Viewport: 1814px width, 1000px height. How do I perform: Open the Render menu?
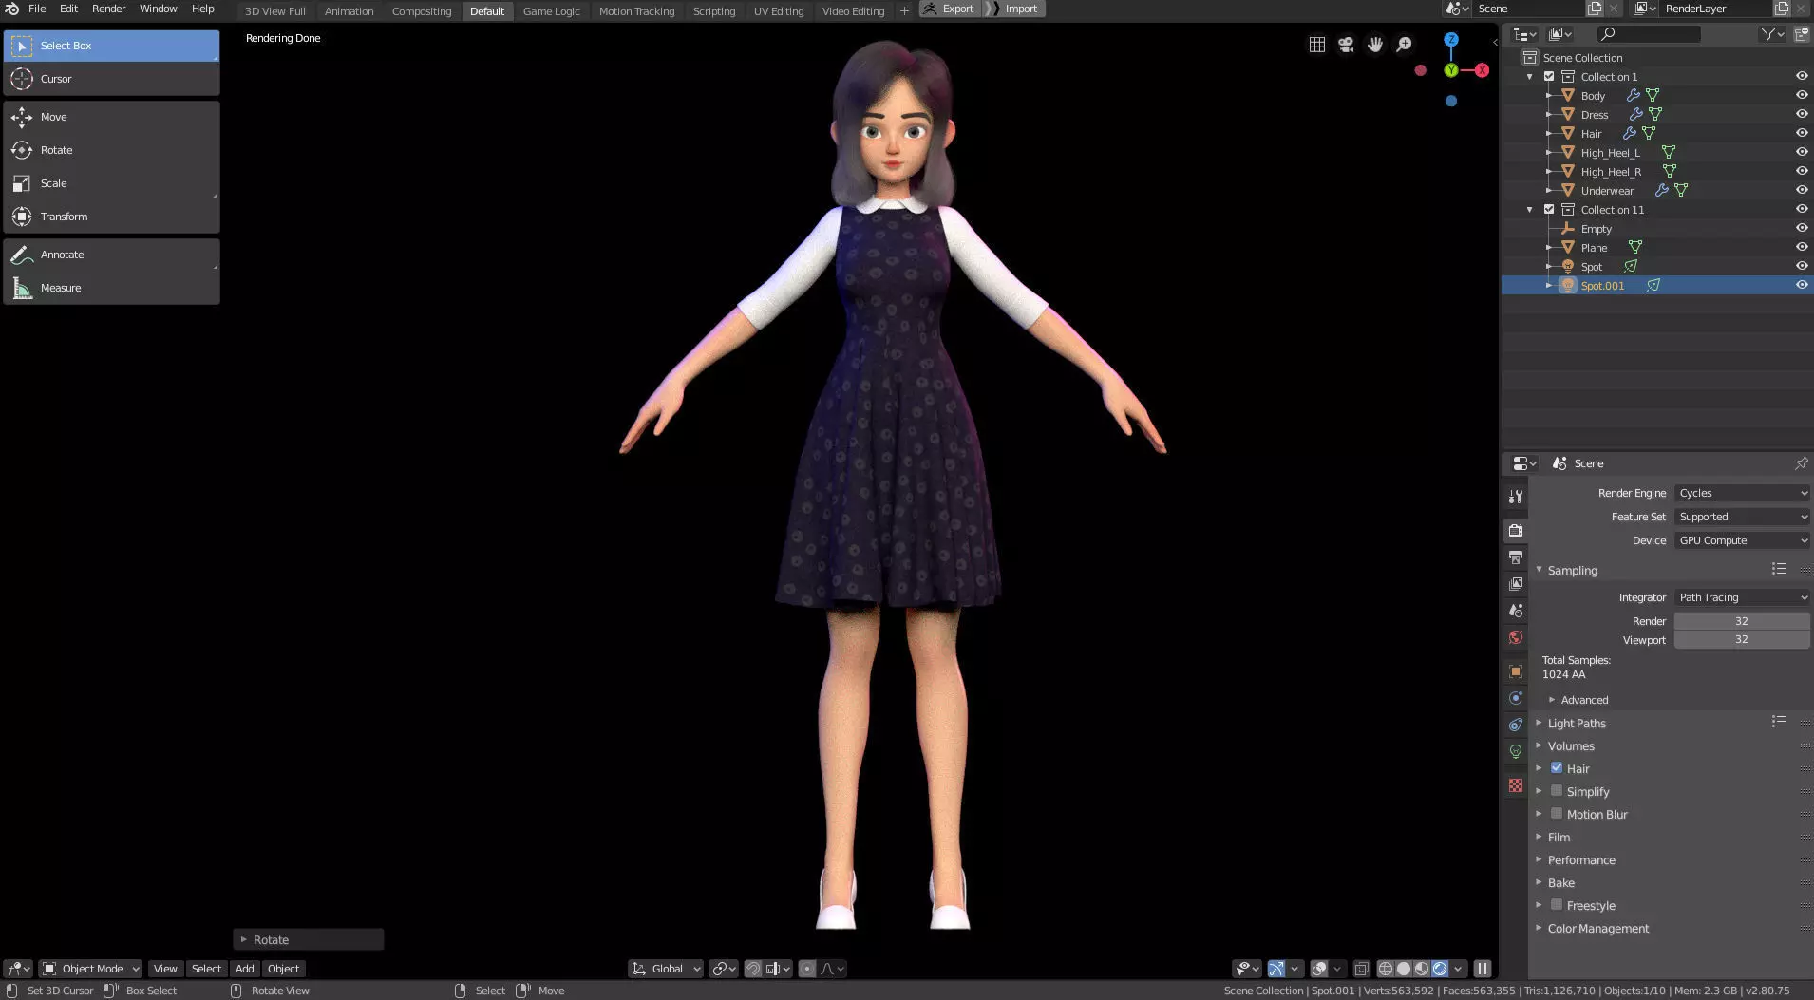[x=108, y=9]
